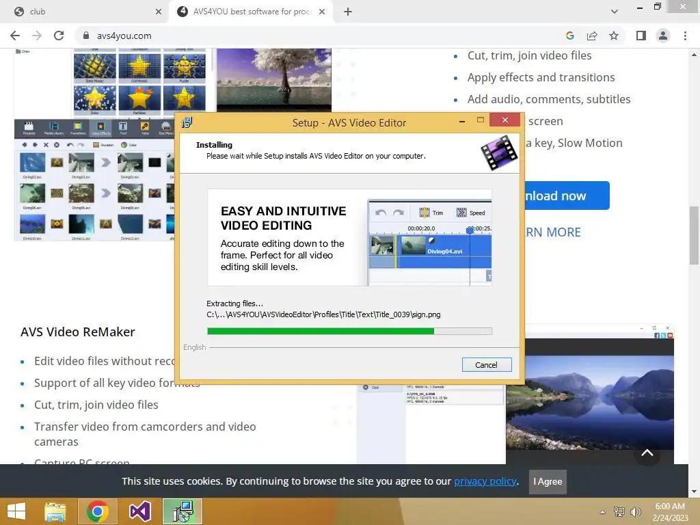Open the Chrome profile avatar
700x525 pixels.
(x=663, y=36)
